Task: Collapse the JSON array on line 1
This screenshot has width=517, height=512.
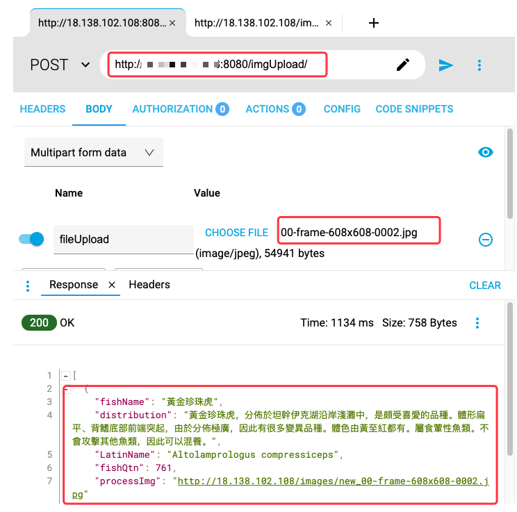Action: tap(66, 376)
